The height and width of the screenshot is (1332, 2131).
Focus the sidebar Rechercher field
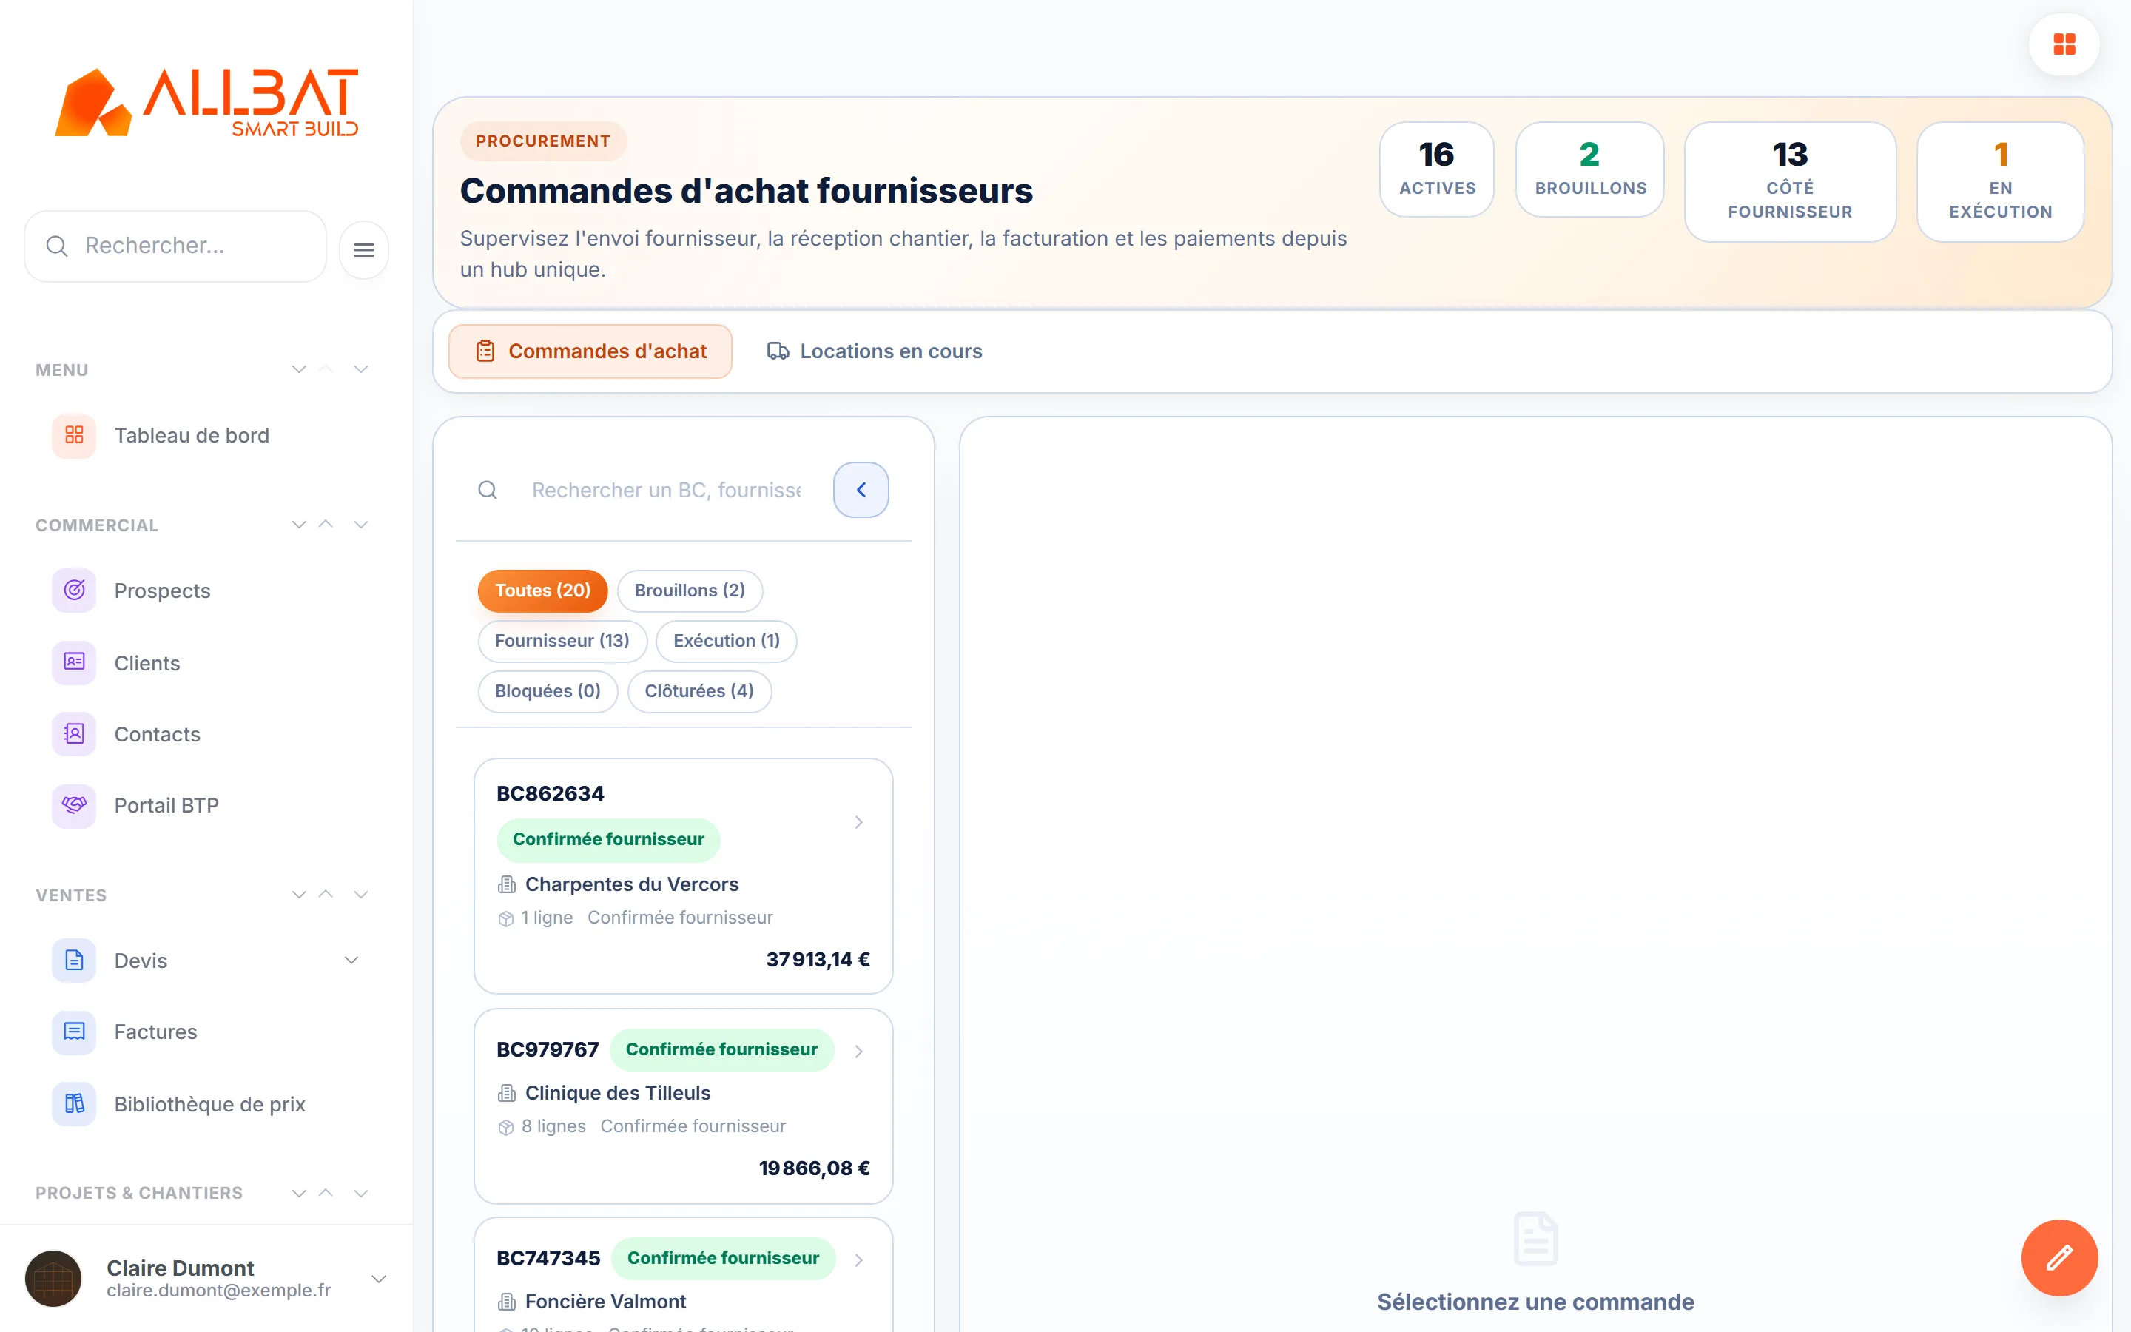175,246
